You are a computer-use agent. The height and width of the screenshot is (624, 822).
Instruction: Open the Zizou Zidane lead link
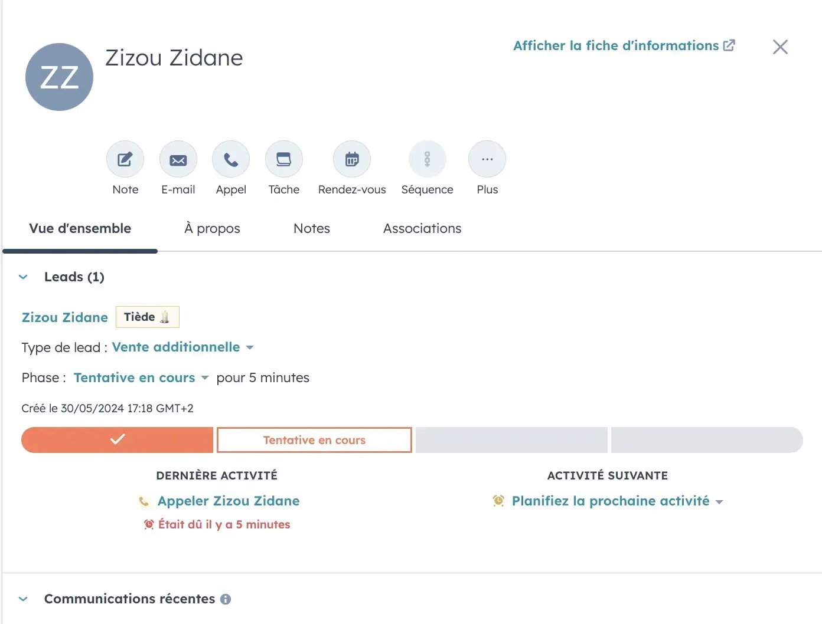point(65,317)
